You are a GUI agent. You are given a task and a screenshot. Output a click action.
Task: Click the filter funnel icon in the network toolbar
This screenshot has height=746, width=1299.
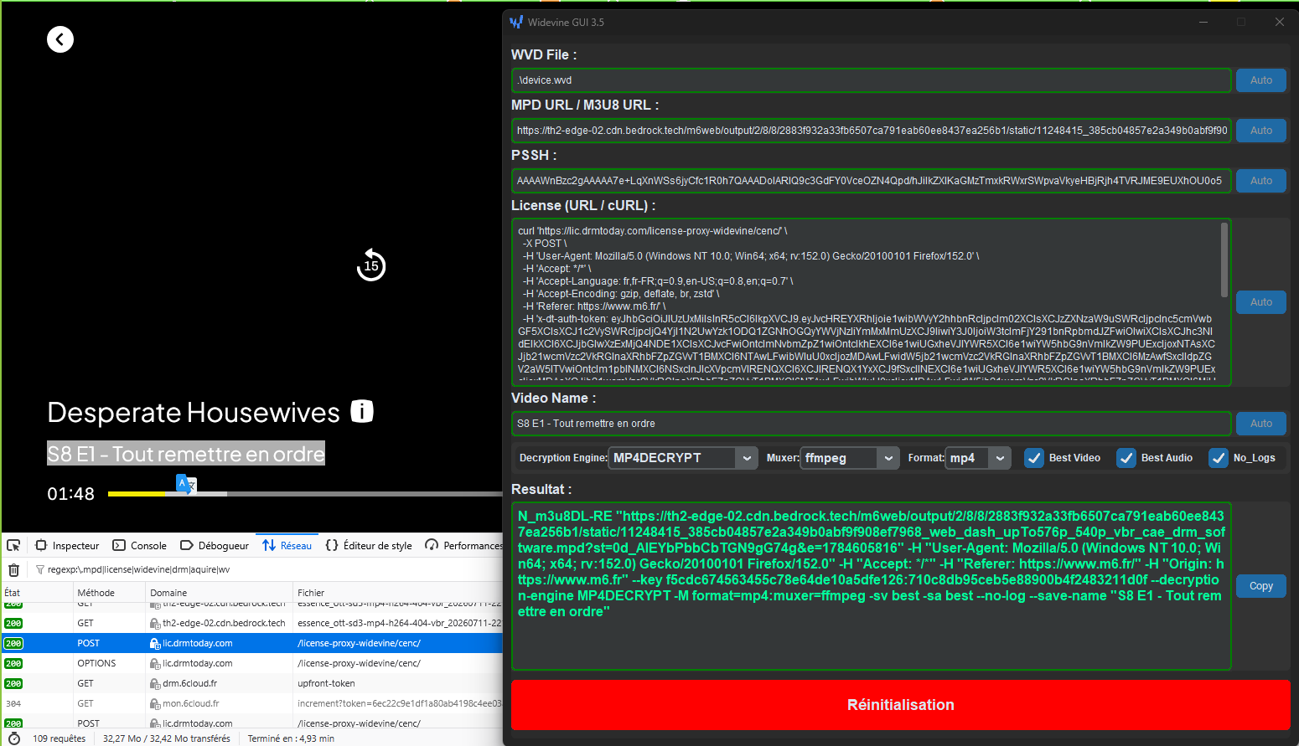39,569
